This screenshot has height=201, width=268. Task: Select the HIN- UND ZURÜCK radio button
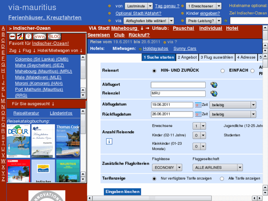(x=154, y=71)
